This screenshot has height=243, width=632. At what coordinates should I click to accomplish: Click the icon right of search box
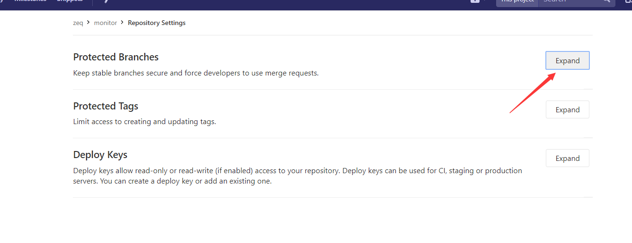(628, 2)
